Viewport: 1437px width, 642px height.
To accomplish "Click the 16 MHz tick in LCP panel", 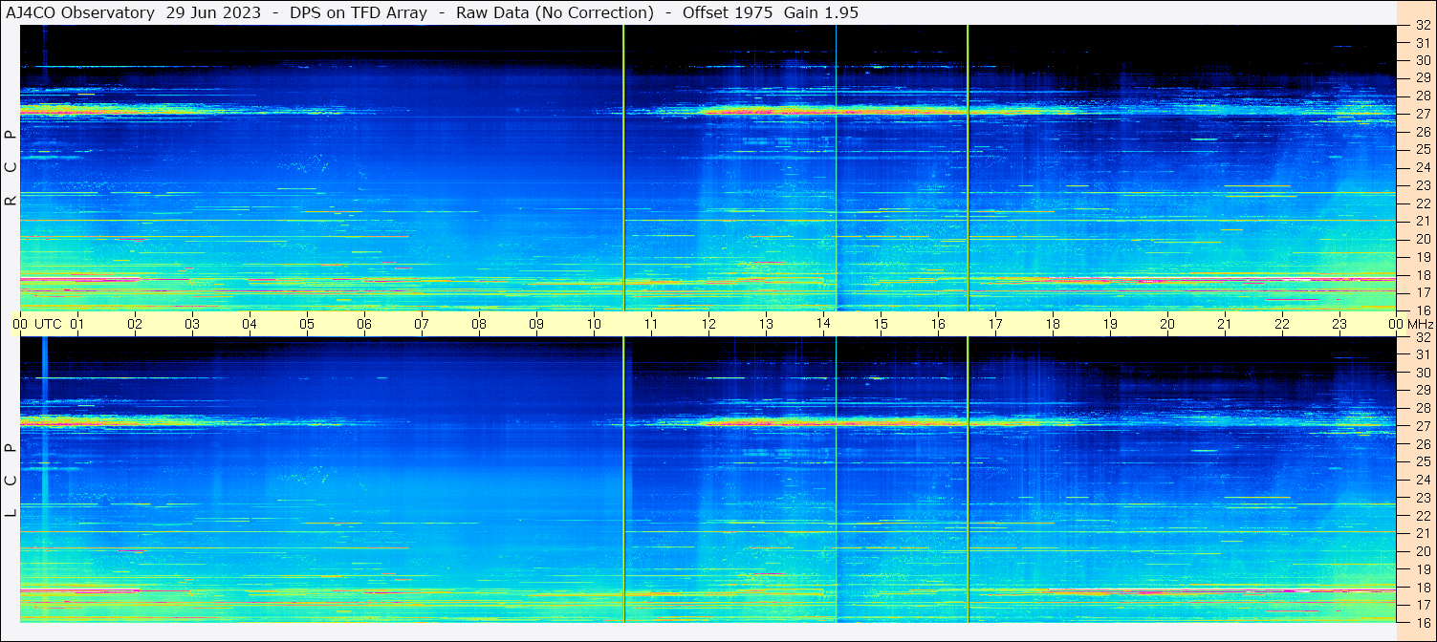I will (1423, 623).
